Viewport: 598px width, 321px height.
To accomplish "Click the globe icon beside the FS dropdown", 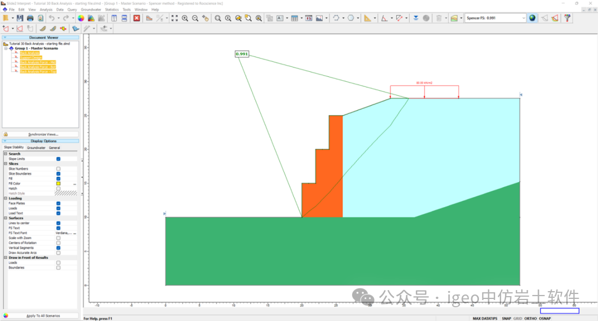I will click(x=532, y=18).
